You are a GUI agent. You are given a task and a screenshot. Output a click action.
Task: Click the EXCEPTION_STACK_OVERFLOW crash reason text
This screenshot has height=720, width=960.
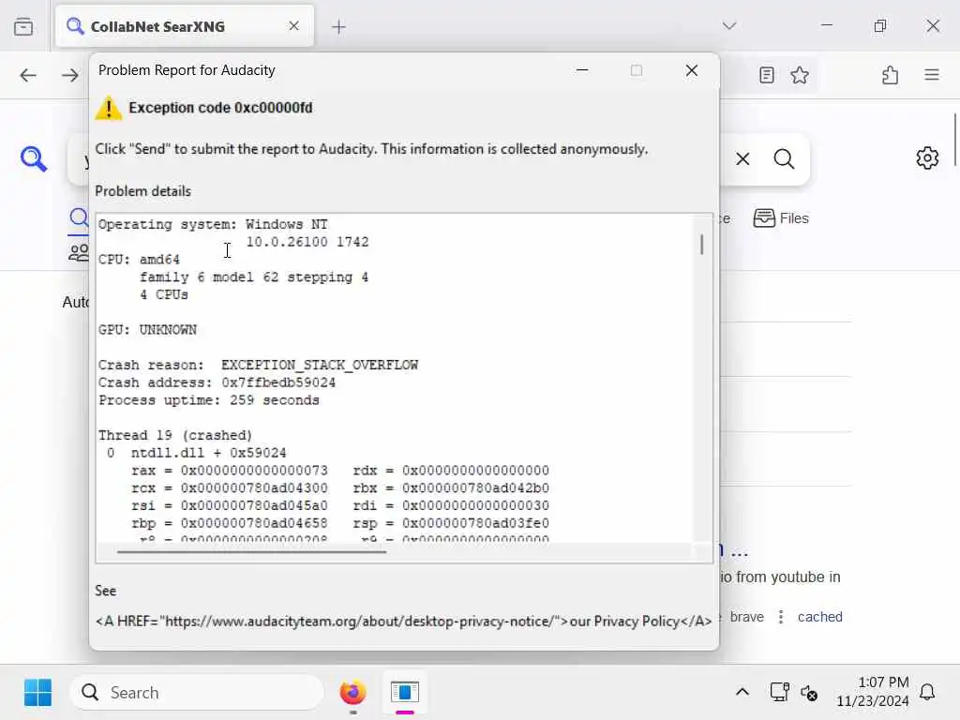coord(320,365)
